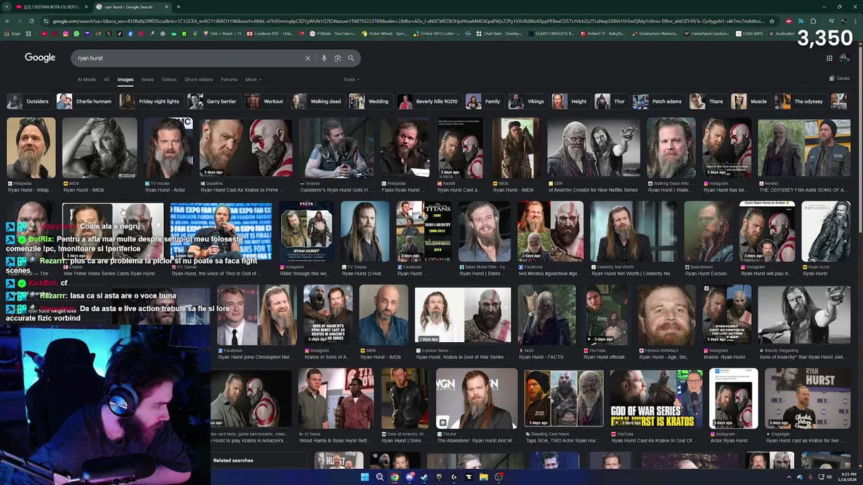This screenshot has width=863, height=485.
Task: Open TV Insider 'Ryan Hurst - Actor' thumbnail
Action: (168, 148)
